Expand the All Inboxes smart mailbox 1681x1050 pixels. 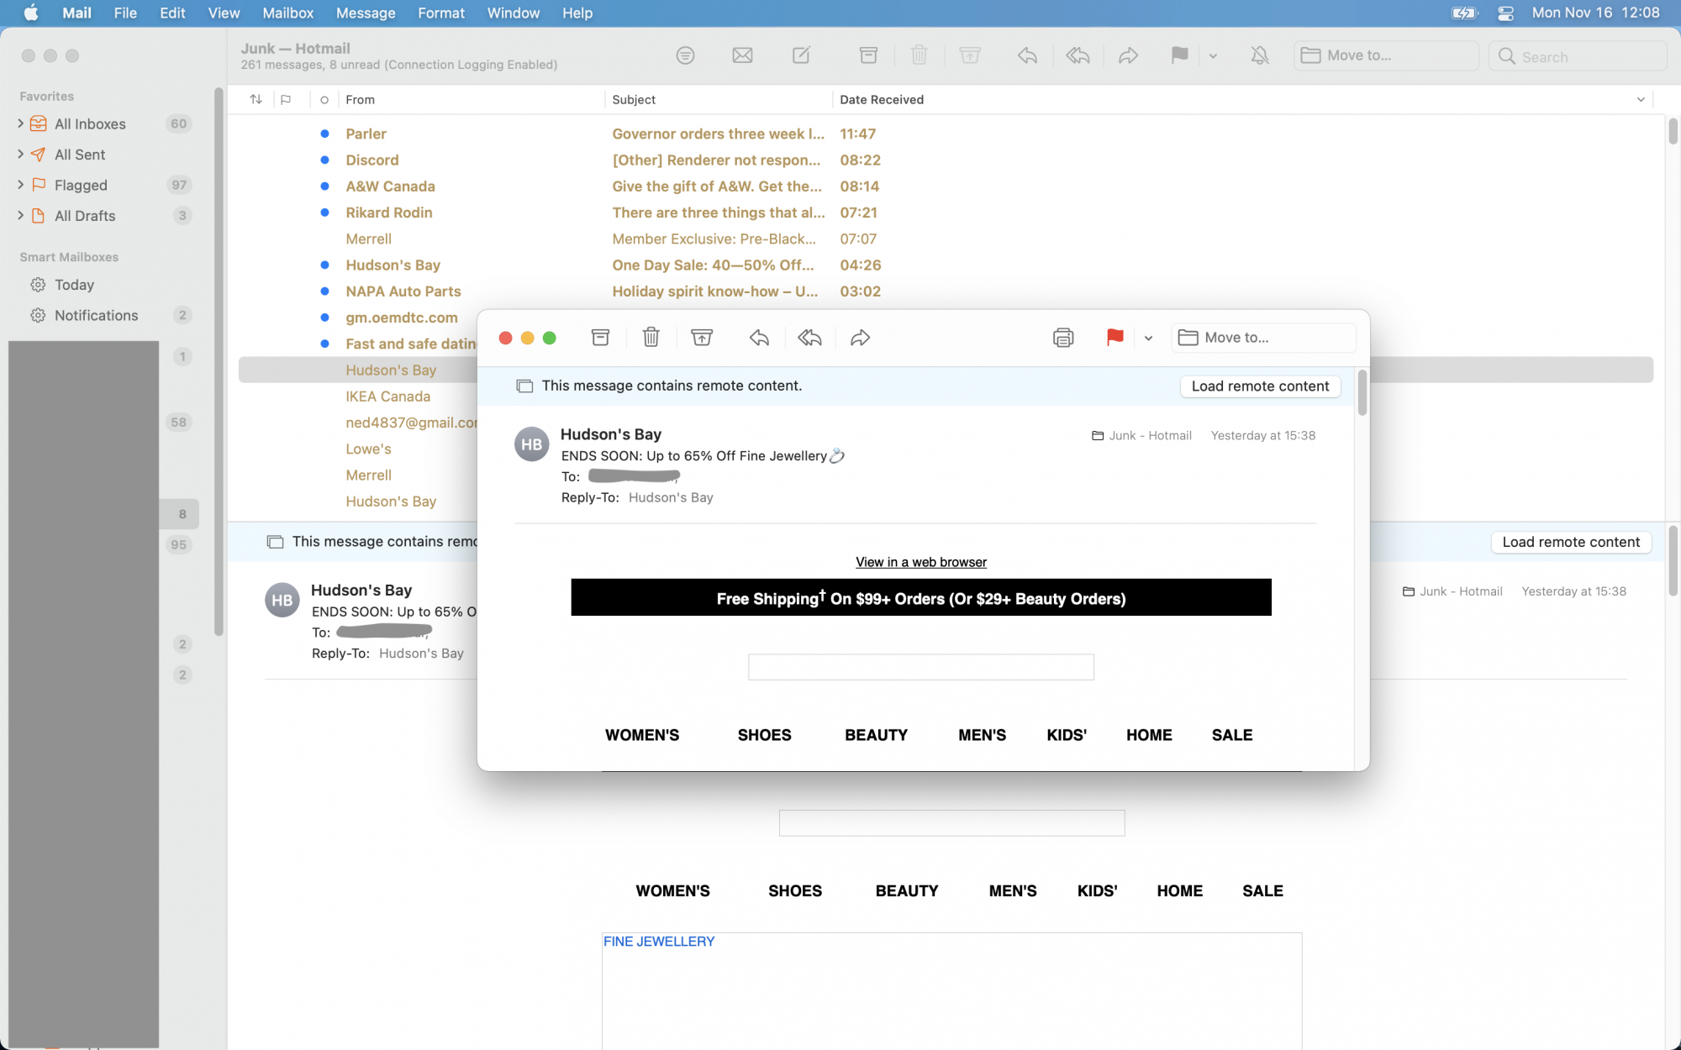(20, 123)
